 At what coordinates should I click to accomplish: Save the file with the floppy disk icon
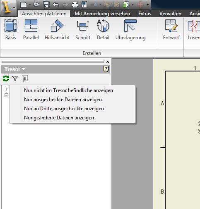(46, 5)
